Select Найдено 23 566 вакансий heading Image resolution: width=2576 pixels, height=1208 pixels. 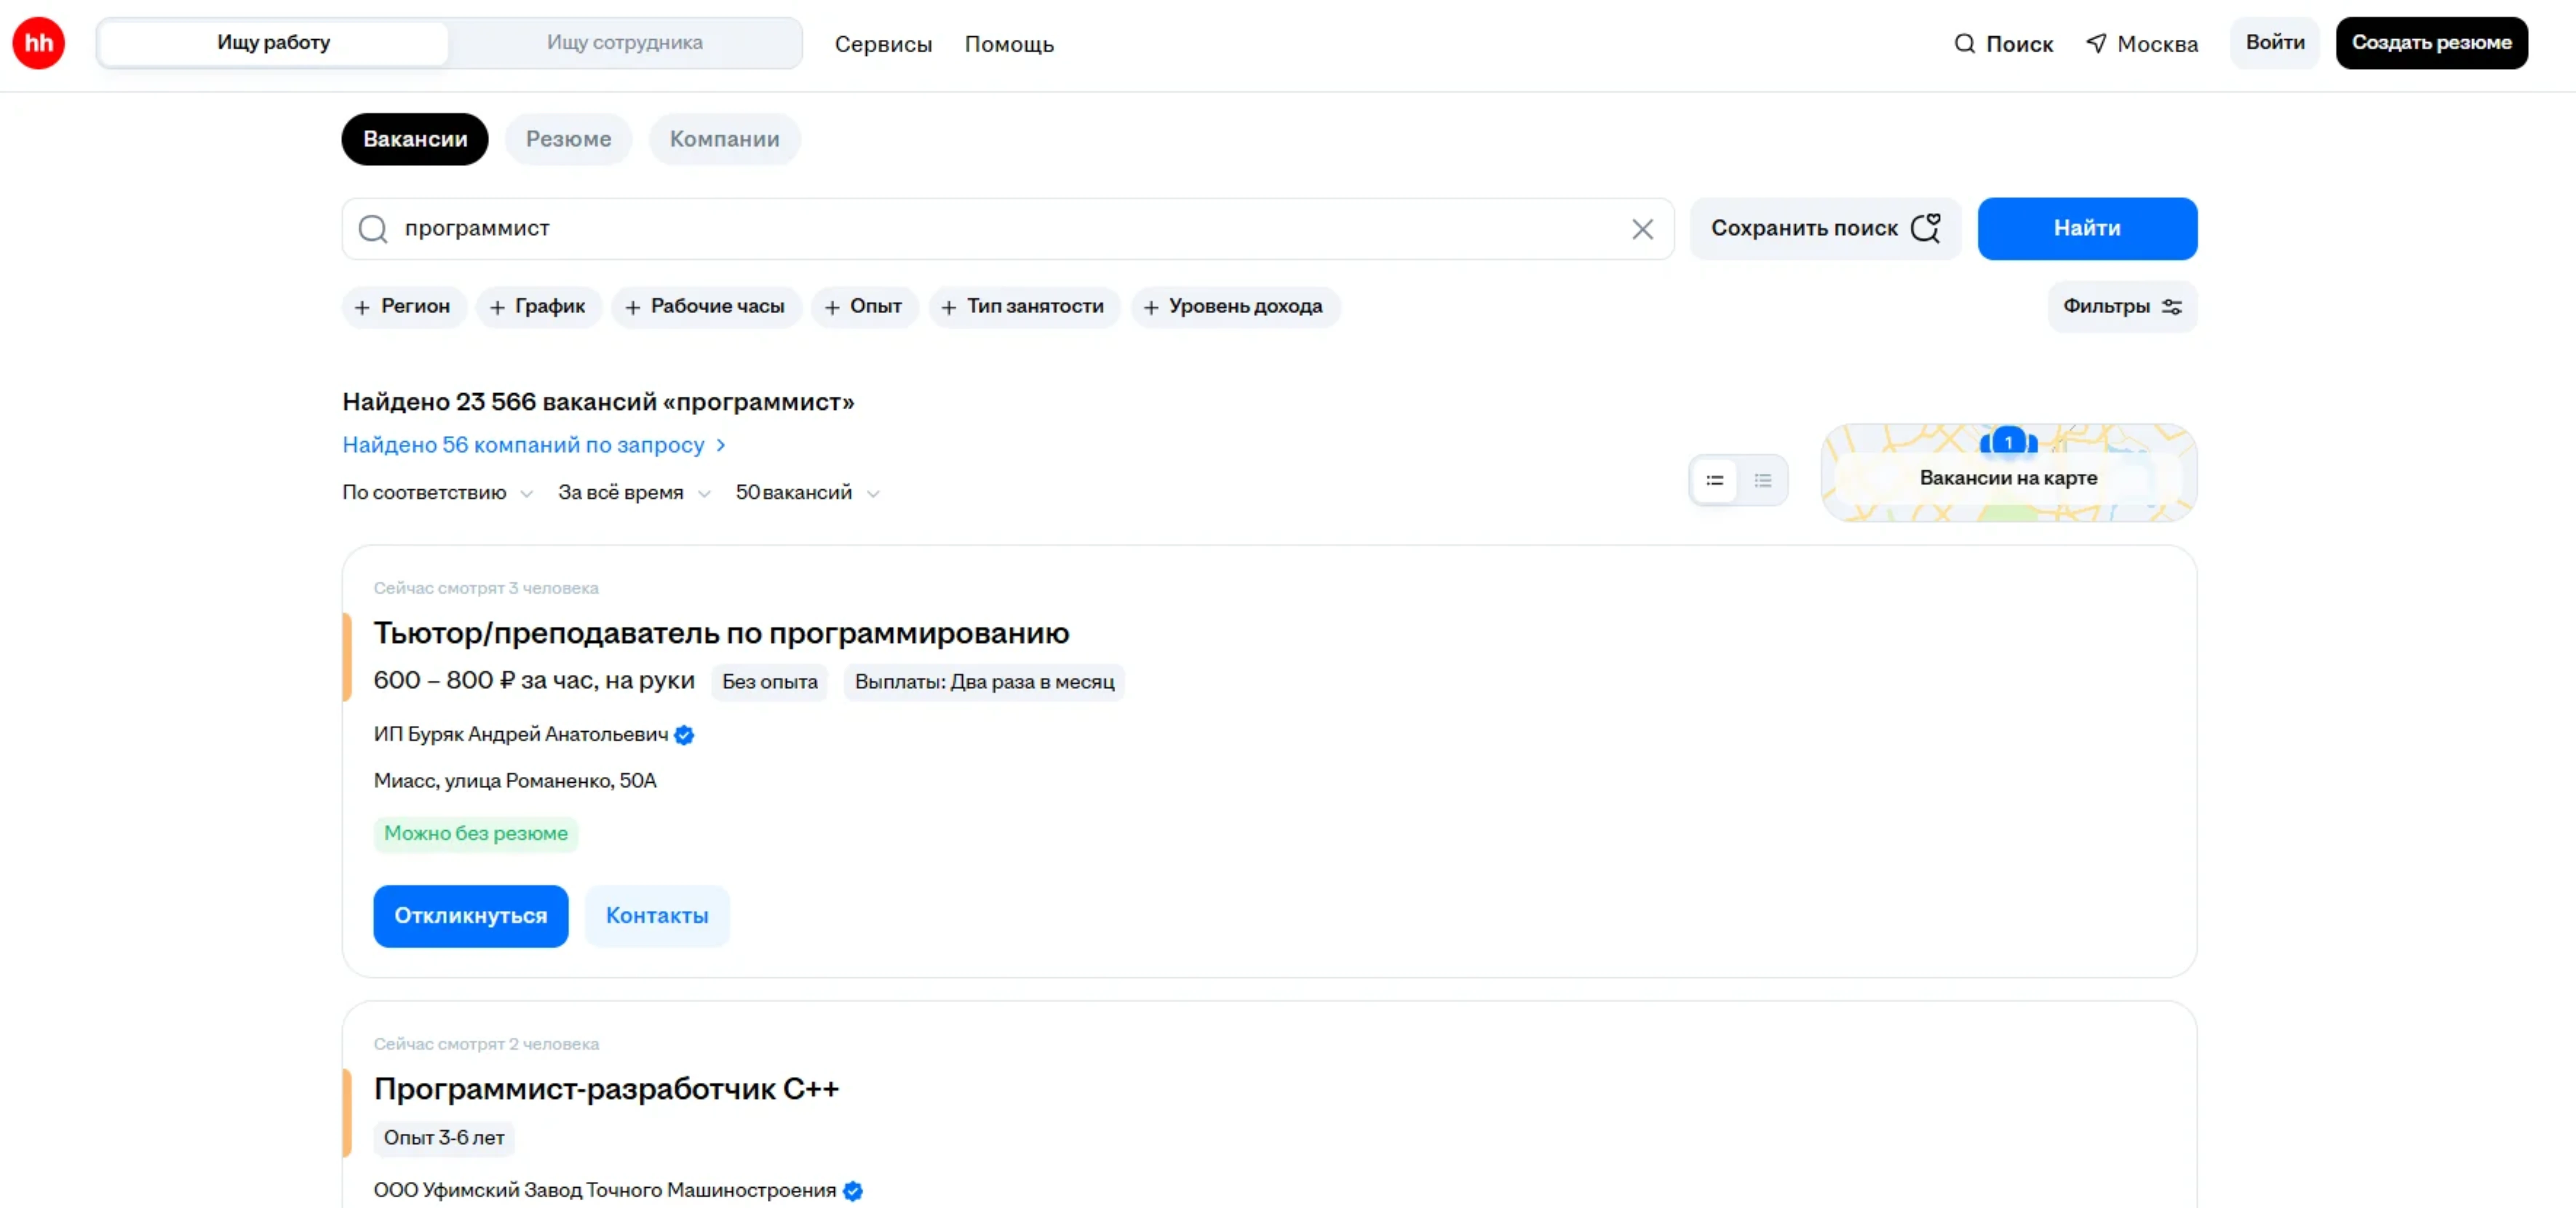pos(598,402)
